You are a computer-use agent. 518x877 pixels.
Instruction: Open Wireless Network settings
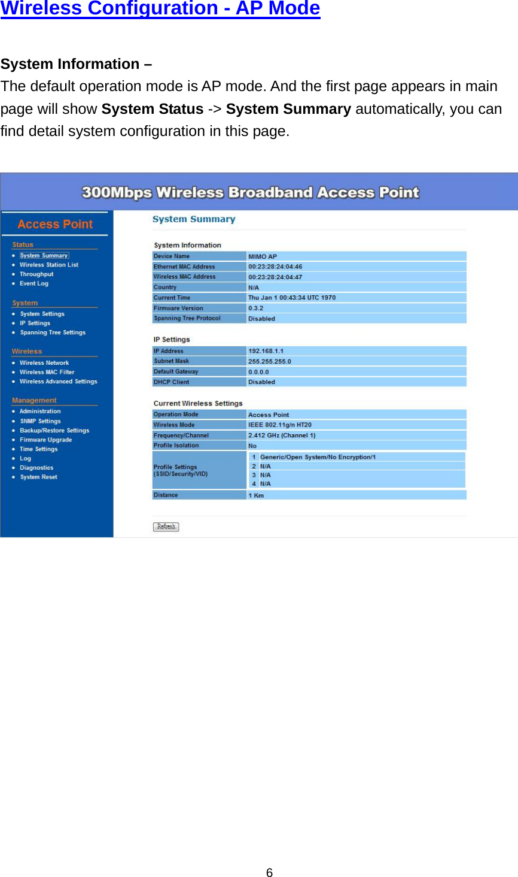click(43, 362)
